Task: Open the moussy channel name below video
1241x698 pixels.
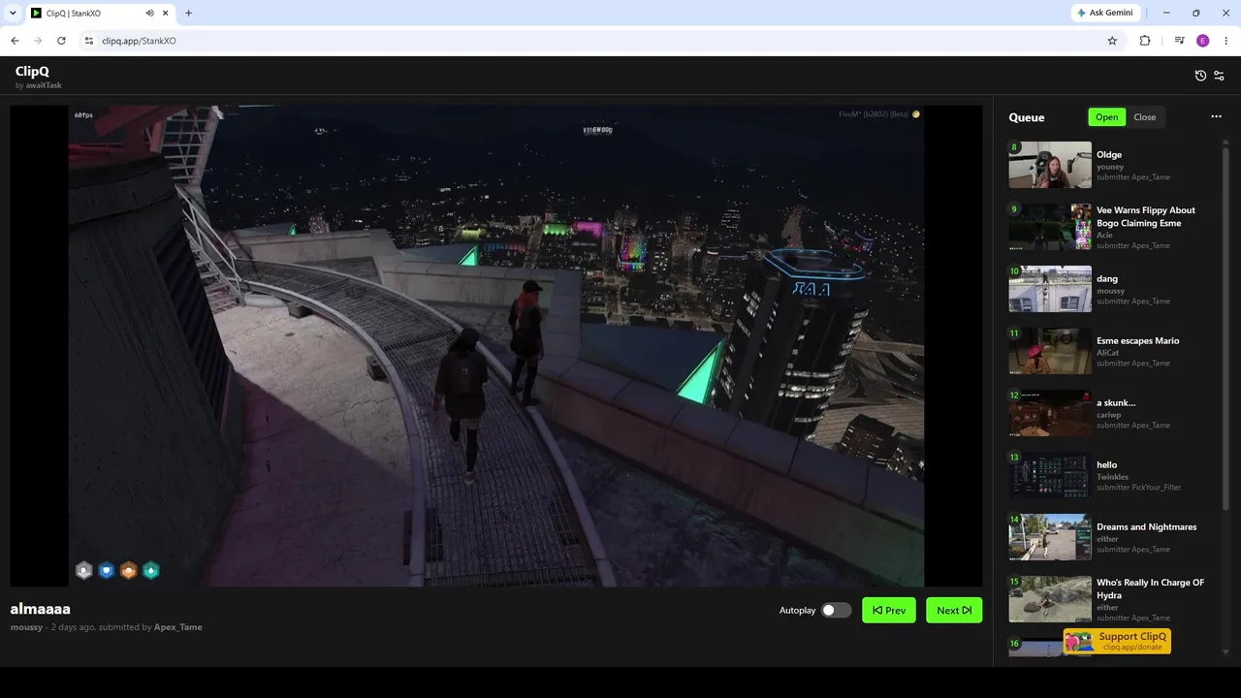Action: click(27, 627)
